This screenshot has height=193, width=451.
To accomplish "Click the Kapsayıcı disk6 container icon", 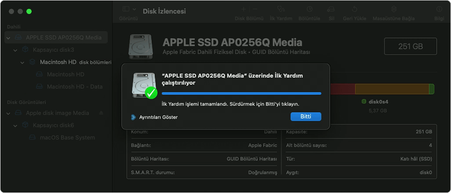I will [25, 125].
